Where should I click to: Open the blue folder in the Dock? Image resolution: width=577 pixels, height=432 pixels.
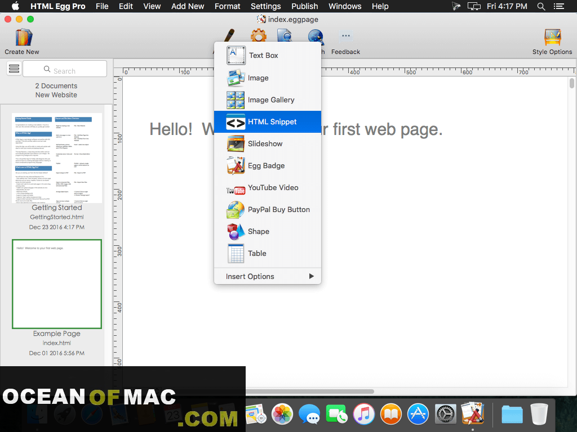[512, 414]
